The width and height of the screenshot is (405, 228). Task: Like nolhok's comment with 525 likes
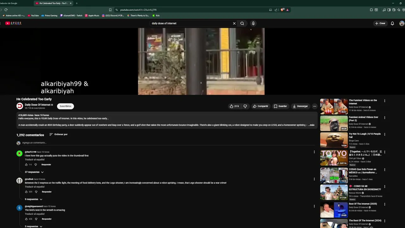coord(26,192)
